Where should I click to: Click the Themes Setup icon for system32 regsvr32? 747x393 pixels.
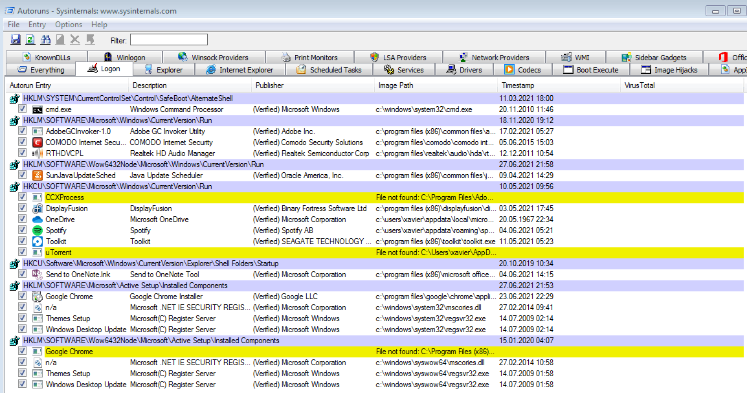point(37,319)
